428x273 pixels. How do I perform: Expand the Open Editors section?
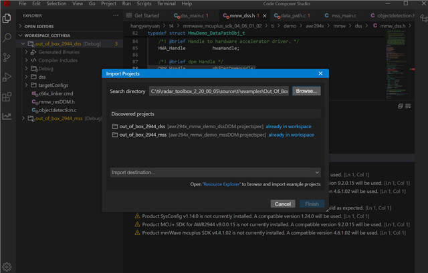tap(20, 26)
